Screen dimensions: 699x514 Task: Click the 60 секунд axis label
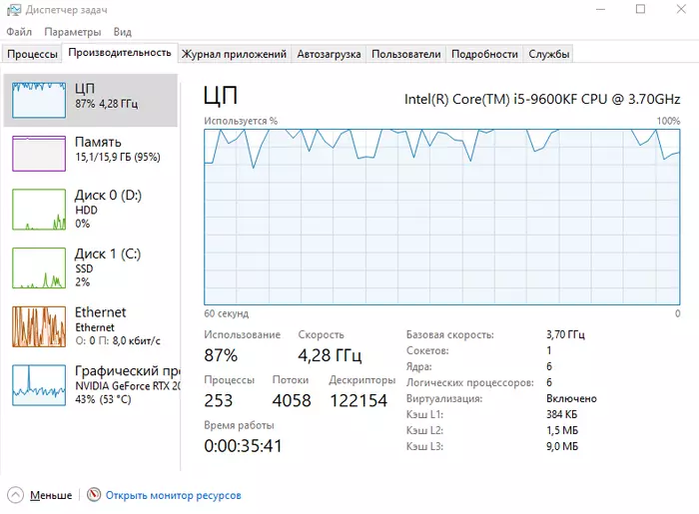[x=227, y=313]
